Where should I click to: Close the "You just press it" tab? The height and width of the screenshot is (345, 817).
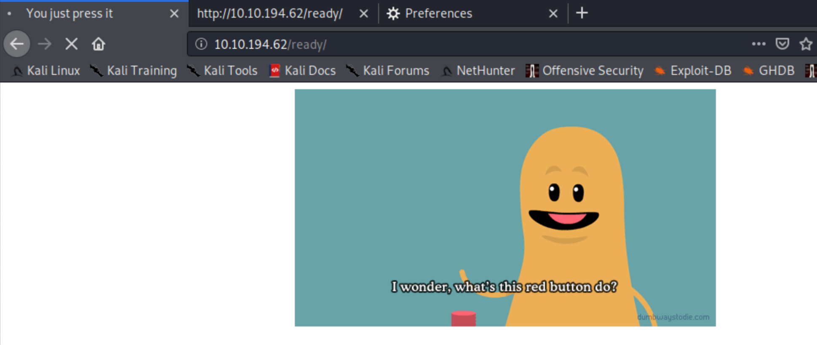coord(174,14)
